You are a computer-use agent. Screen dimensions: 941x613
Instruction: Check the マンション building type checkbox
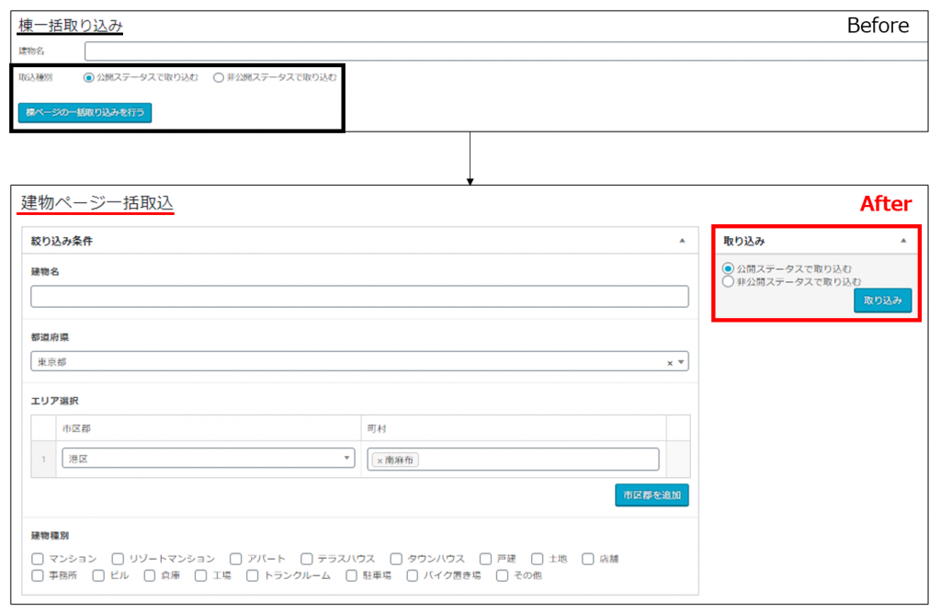(38, 559)
